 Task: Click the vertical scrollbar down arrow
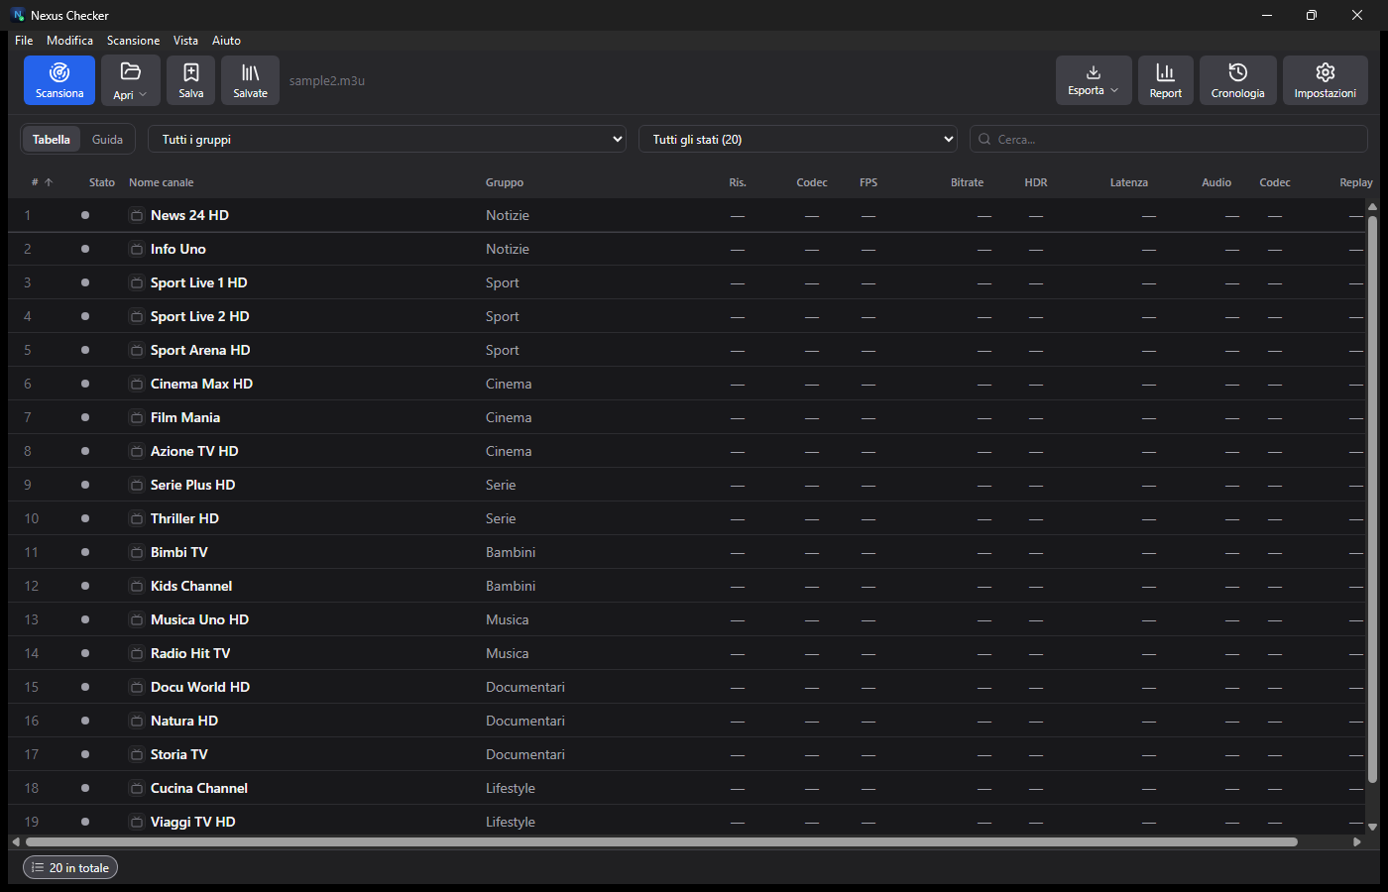pos(1372,827)
